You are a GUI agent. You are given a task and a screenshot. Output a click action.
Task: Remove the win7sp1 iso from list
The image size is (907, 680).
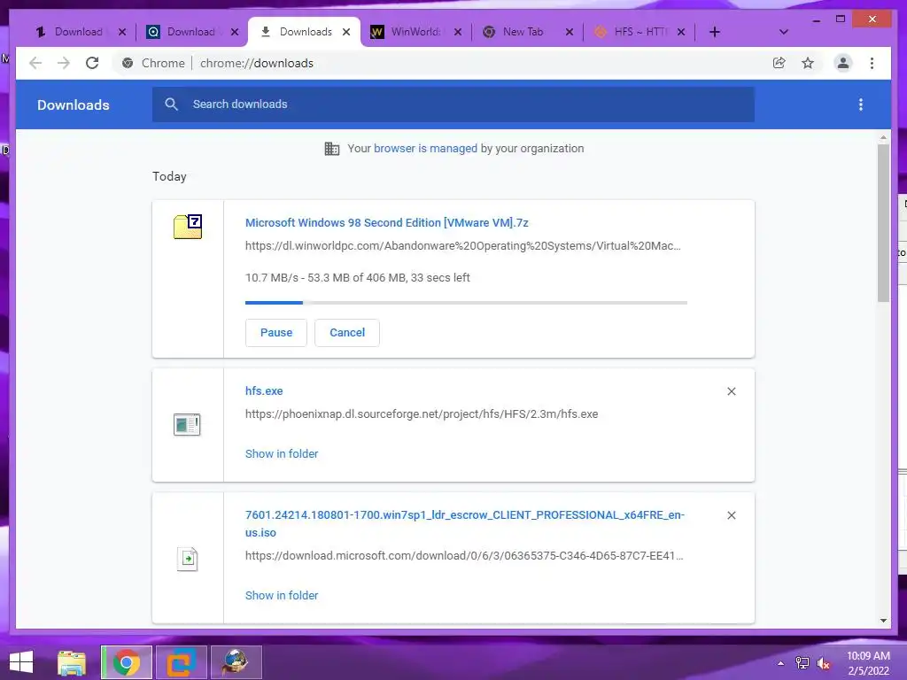(x=731, y=515)
